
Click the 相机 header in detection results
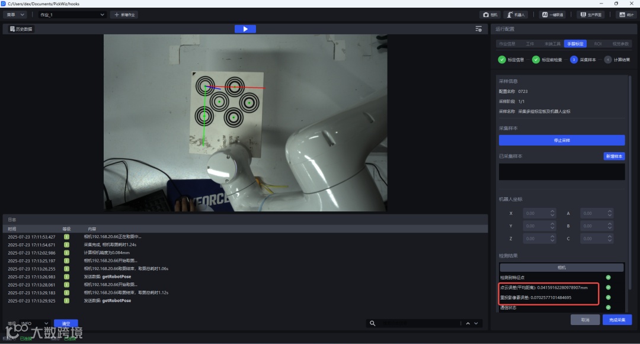coord(562,268)
